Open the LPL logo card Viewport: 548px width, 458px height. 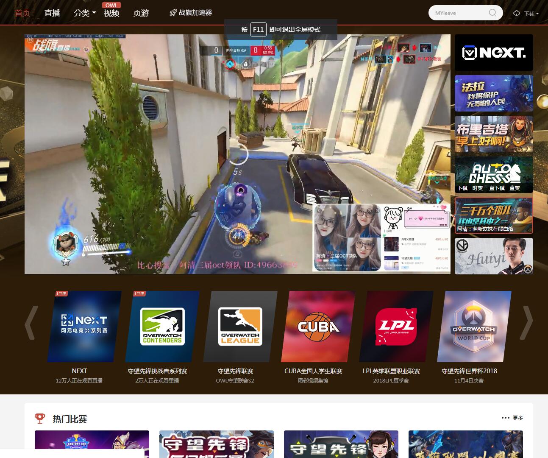coord(396,326)
